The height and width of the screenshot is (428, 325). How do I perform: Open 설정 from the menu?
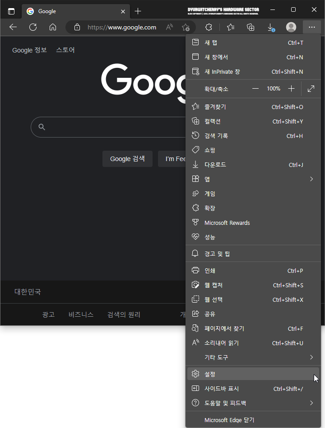point(253,374)
